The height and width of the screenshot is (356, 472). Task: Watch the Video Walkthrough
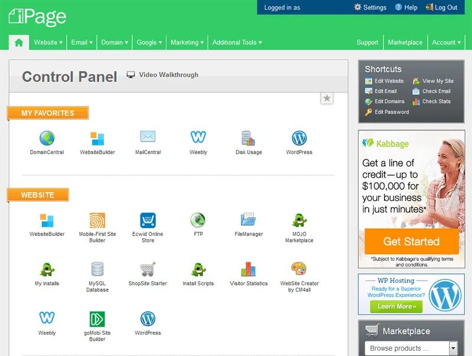tap(163, 75)
